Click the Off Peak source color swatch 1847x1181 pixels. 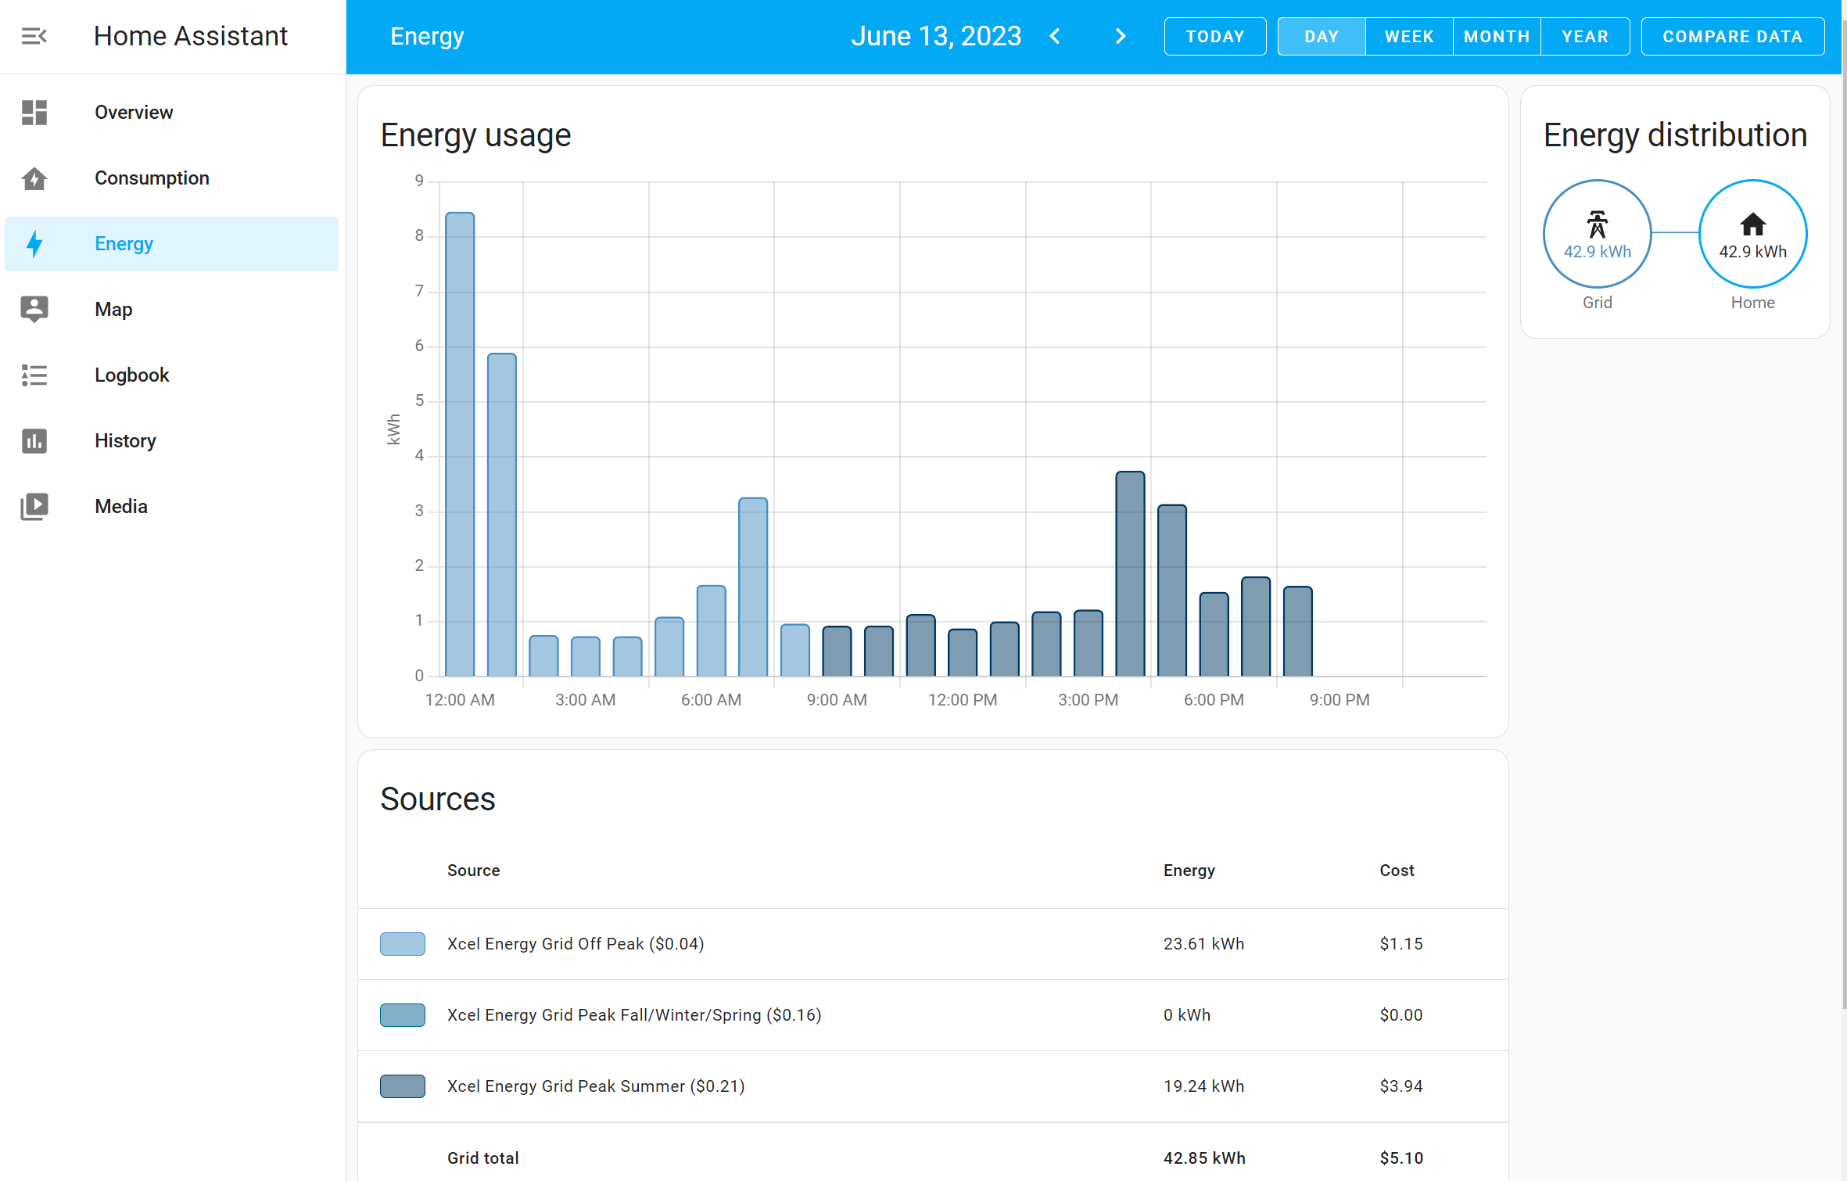point(403,944)
